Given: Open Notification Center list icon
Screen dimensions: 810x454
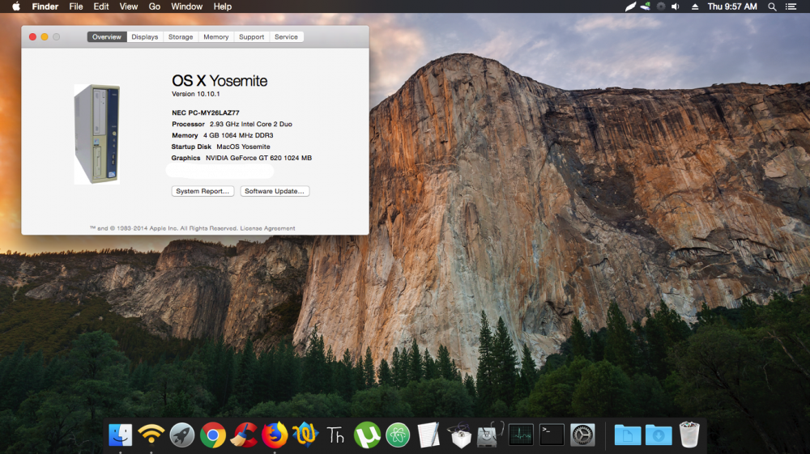Looking at the screenshot, I should [791, 6].
